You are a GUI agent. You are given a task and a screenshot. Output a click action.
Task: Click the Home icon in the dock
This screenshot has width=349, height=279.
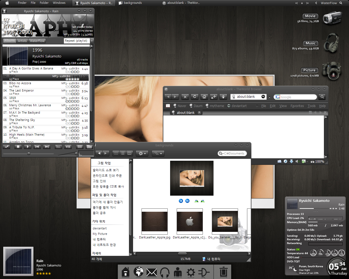tap(125, 272)
